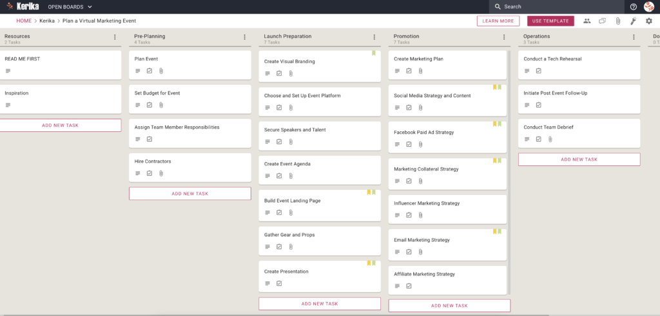Open attachment icon on Hire Contractors card
Image resolution: width=660 pixels, height=316 pixels.
point(160,173)
